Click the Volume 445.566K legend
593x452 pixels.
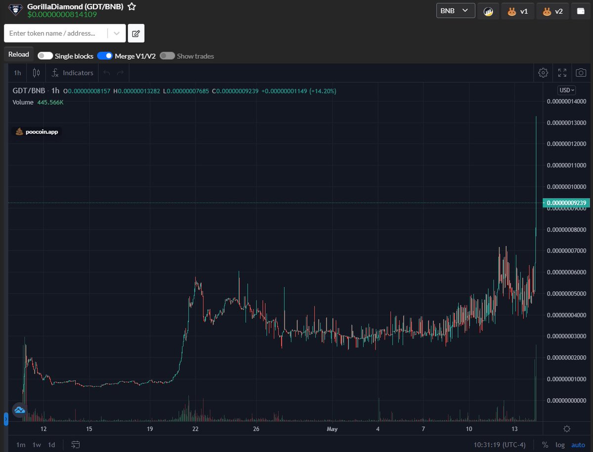pos(38,102)
